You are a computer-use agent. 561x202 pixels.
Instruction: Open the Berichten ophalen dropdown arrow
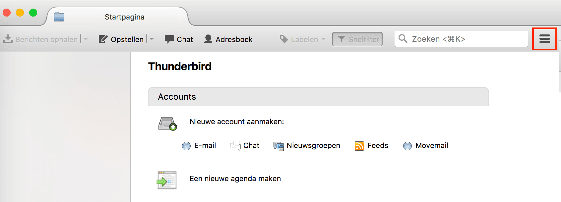pos(86,39)
